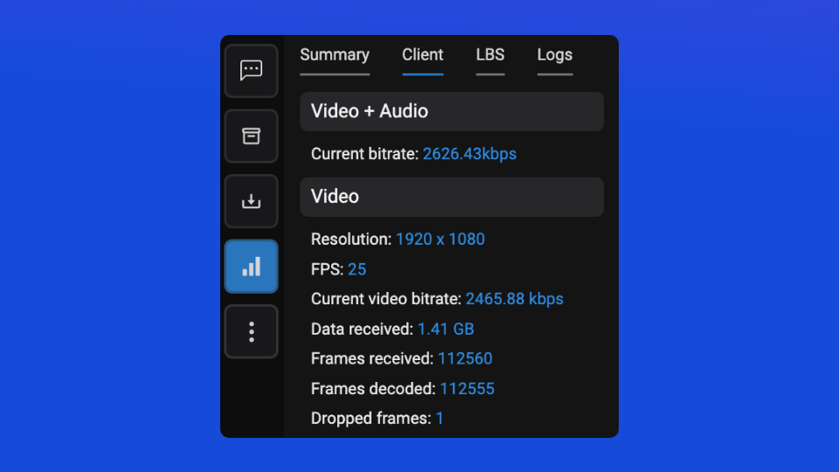This screenshot has height=472, width=839.
Task: Switch to the Logs tab
Action: [x=555, y=55]
